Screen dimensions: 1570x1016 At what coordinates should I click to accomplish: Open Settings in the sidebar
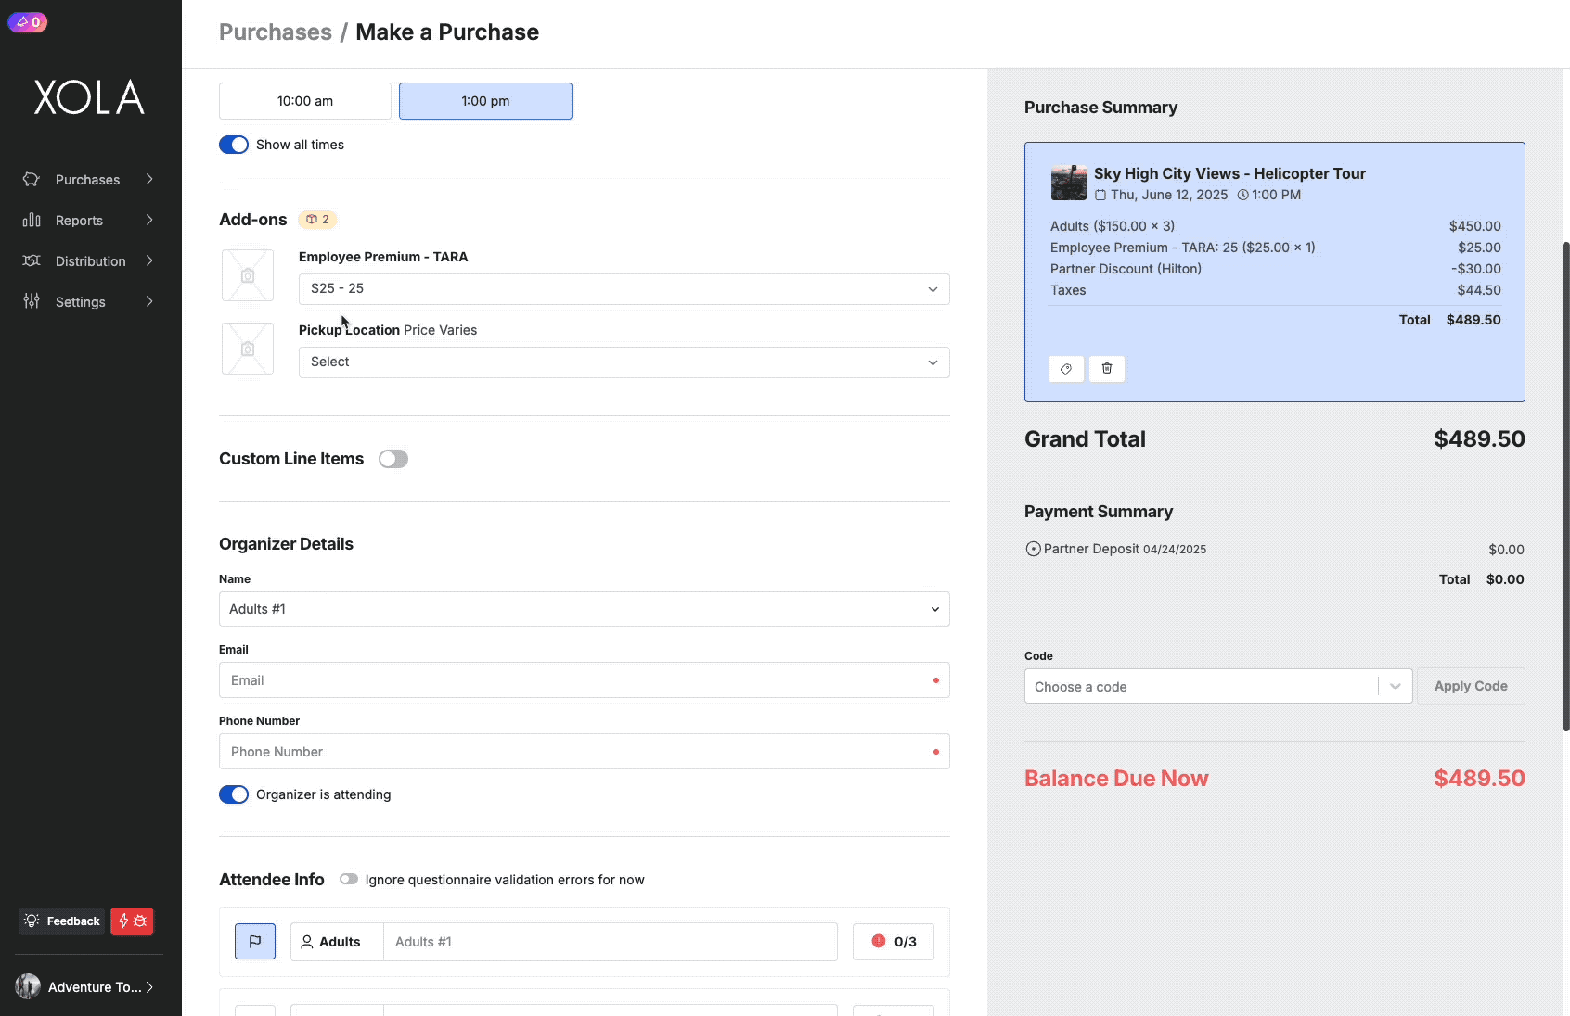coord(81,302)
